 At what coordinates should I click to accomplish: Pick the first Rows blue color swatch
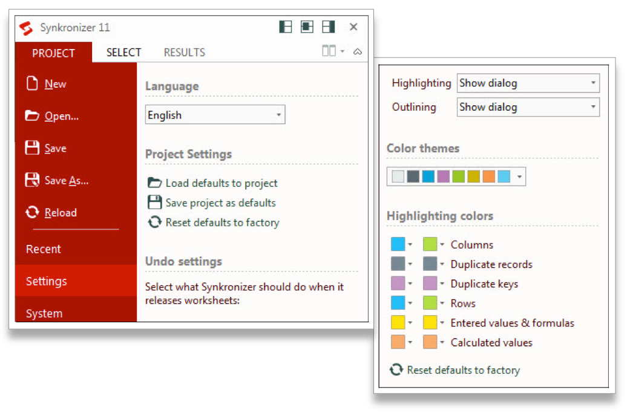pos(398,302)
